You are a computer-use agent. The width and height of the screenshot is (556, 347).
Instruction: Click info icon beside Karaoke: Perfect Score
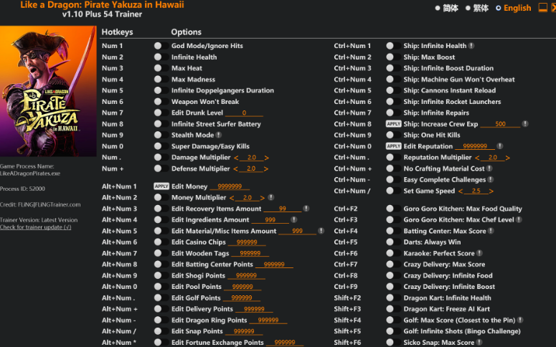pos(479,253)
